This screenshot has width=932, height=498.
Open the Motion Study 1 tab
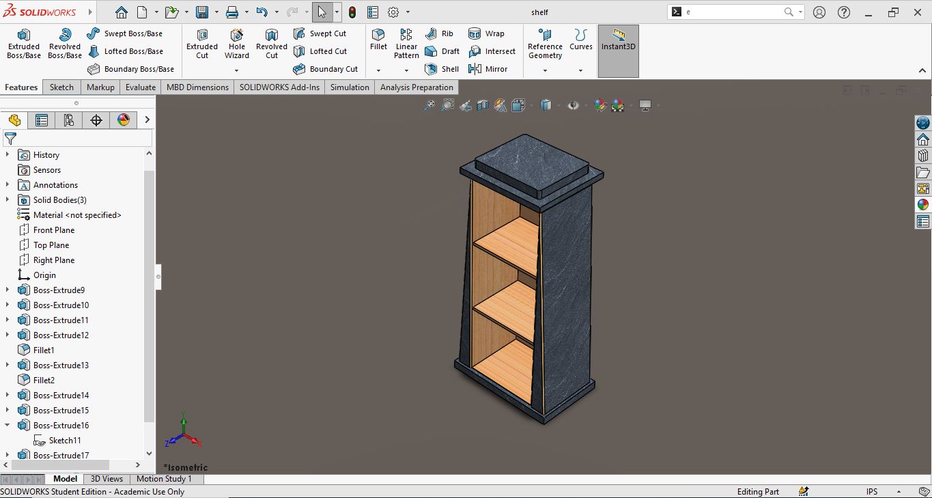[164, 479]
